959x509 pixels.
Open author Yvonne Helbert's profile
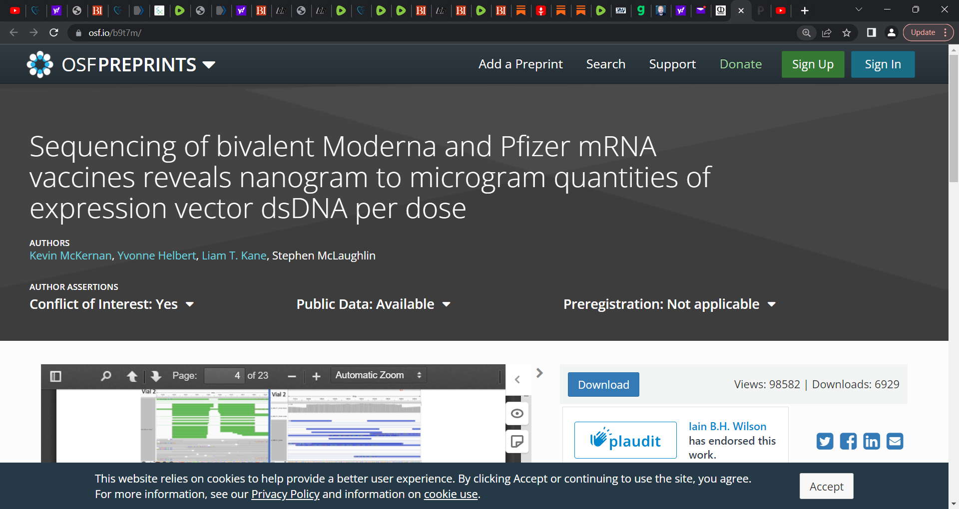pos(157,255)
